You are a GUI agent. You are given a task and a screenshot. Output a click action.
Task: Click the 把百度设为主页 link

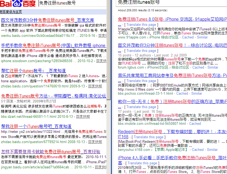[x=11, y=12]
